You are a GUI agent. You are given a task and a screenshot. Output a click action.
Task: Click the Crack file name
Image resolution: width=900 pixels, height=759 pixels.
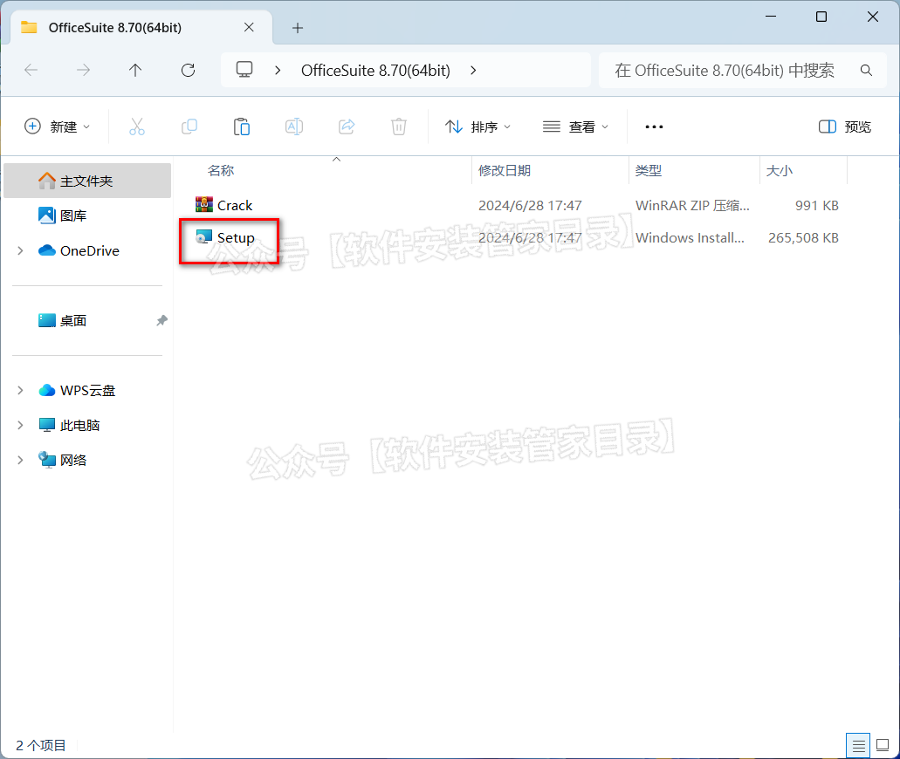235,205
